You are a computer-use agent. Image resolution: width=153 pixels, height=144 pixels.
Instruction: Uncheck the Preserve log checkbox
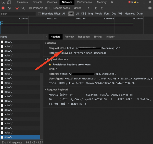(31, 8)
